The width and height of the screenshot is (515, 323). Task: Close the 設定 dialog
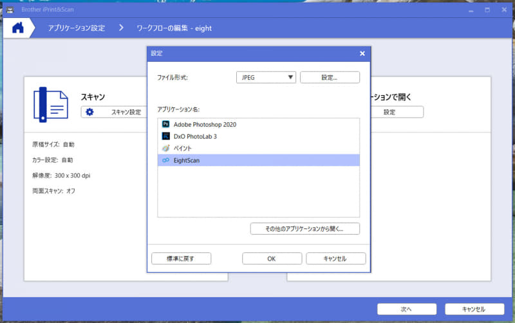tap(362, 53)
